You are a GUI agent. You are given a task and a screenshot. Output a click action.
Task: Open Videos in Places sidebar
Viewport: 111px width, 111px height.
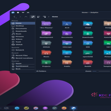click(23, 39)
